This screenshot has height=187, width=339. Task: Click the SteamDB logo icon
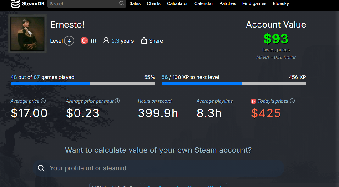[15, 4]
